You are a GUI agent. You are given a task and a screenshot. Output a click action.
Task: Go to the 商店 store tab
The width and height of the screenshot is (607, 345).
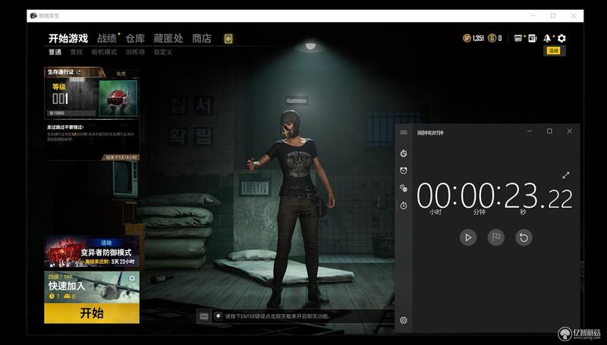[x=202, y=38]
